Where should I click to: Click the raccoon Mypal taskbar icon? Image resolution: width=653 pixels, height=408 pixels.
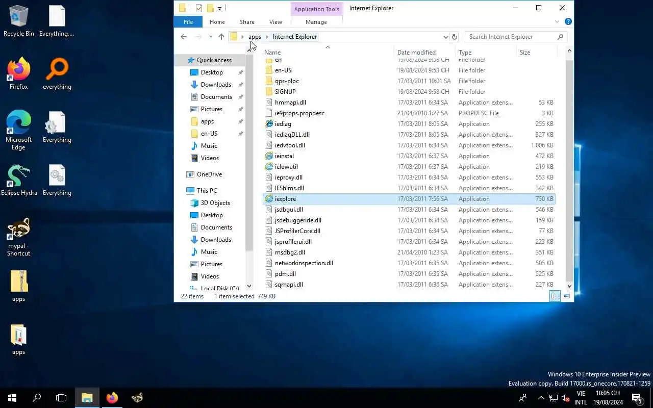(137, 398)
